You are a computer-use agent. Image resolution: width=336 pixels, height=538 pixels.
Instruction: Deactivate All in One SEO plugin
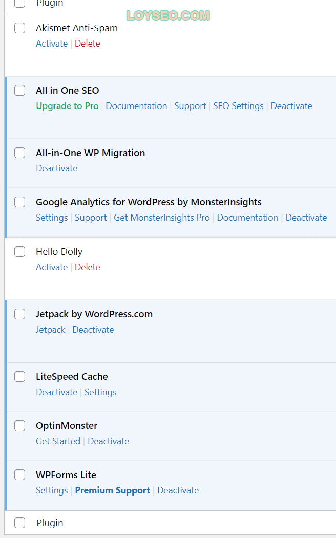tap(291, 106)
